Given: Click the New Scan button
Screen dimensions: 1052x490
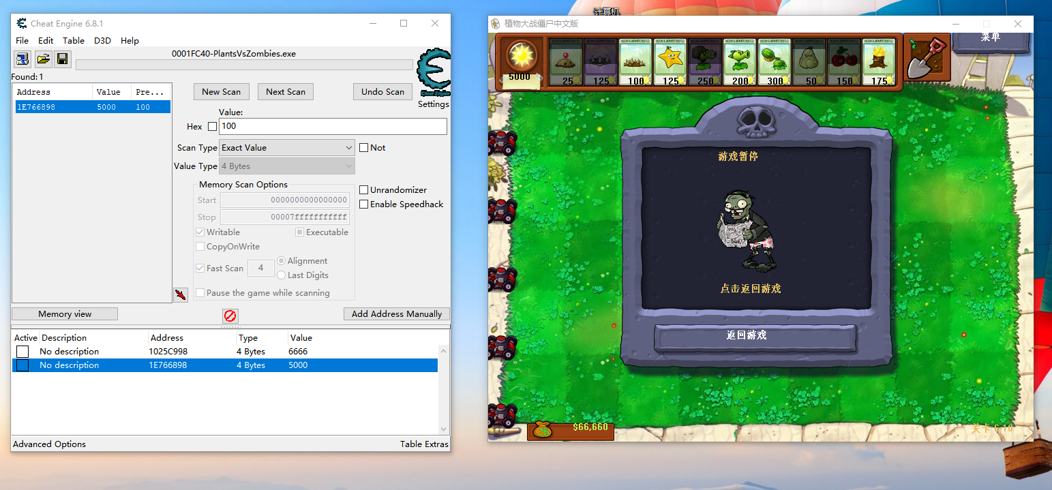Looking at the screenshot, I should 222,91.
